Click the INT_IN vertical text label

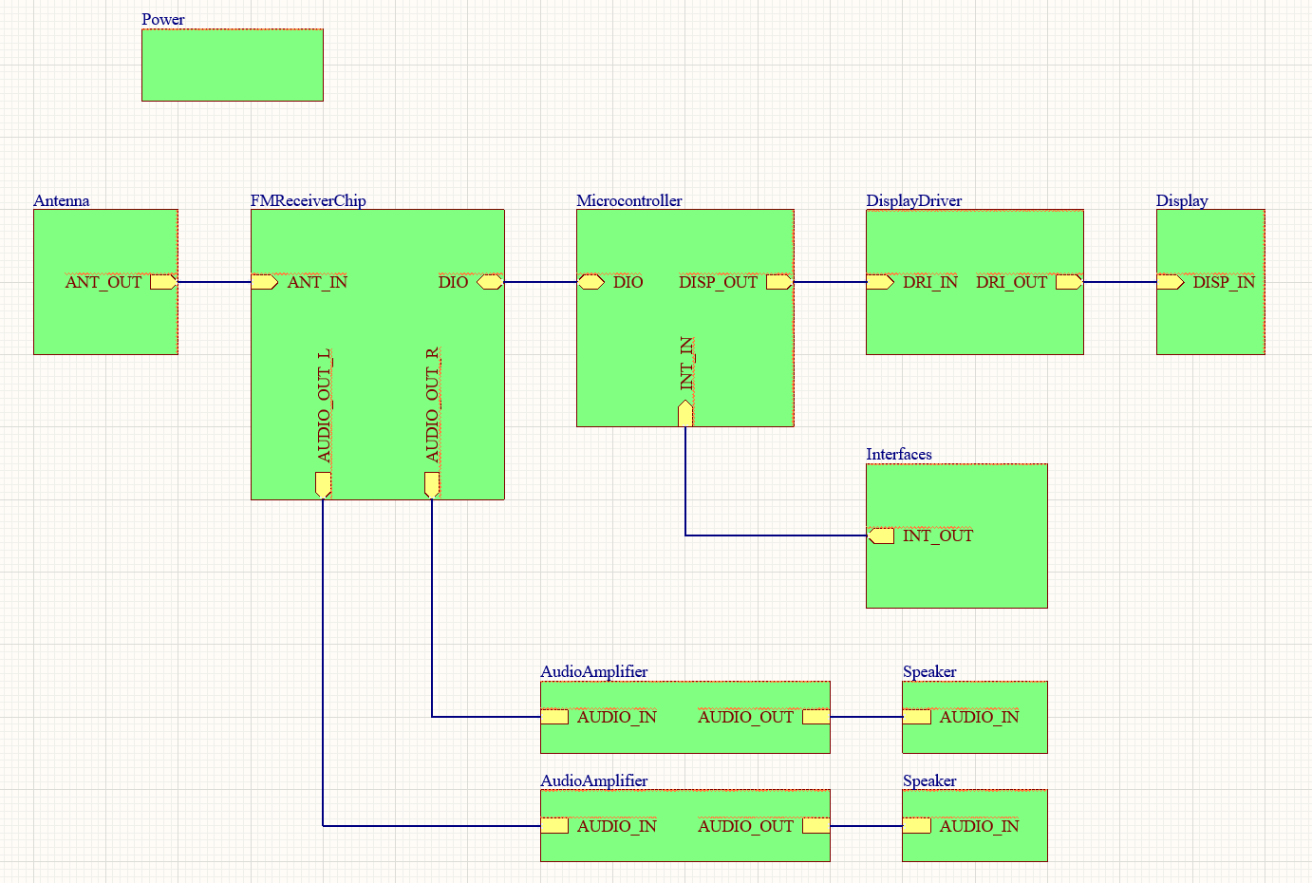coord(686,364)
